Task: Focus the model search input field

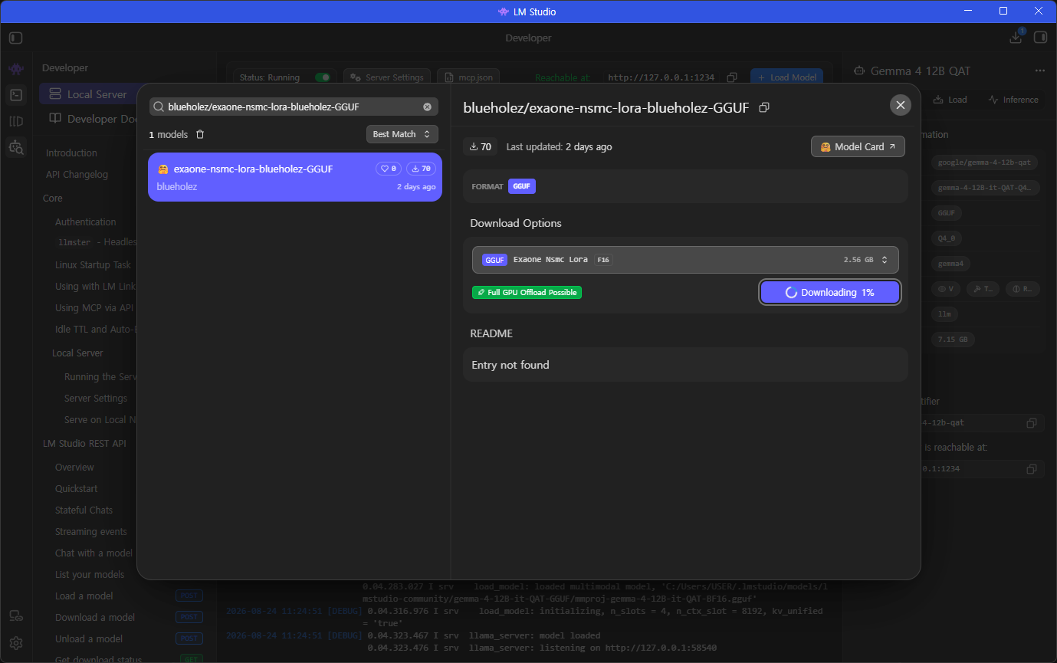Action: [294, 107]
